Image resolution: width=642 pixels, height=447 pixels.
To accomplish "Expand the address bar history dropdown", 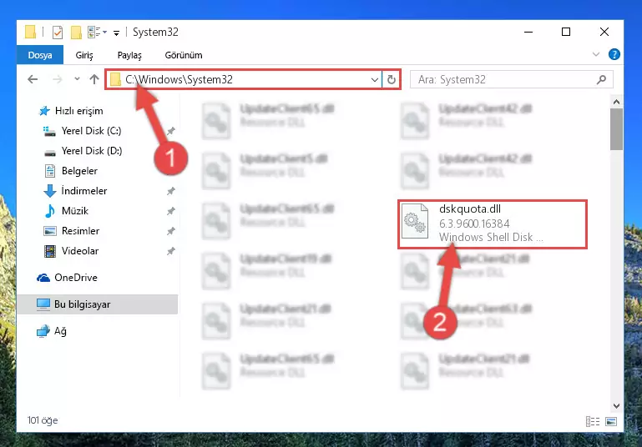I will 374,80.
